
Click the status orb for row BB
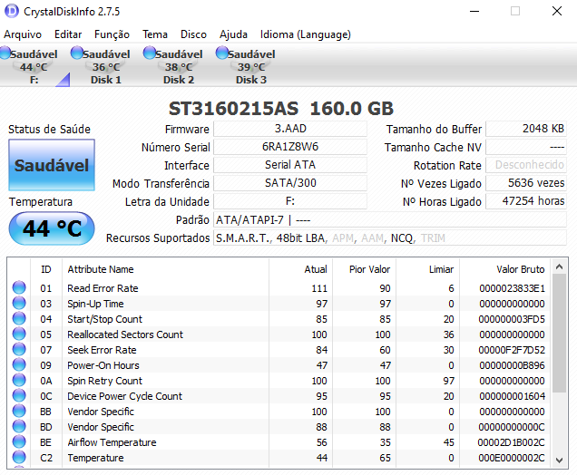[19, 412]
